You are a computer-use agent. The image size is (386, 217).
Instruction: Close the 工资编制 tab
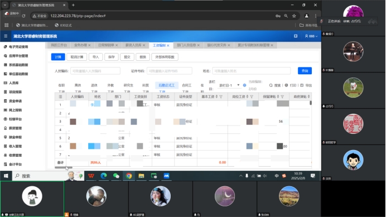click(x=168, y=46)
